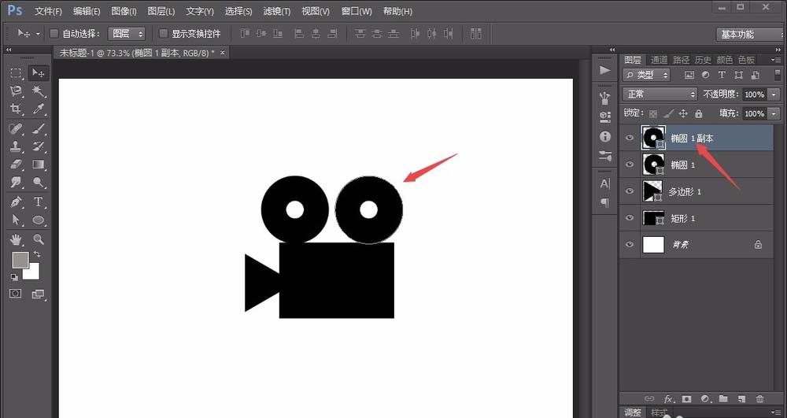Toggle visibility of the 背景 layer

[x=630, y=244]
